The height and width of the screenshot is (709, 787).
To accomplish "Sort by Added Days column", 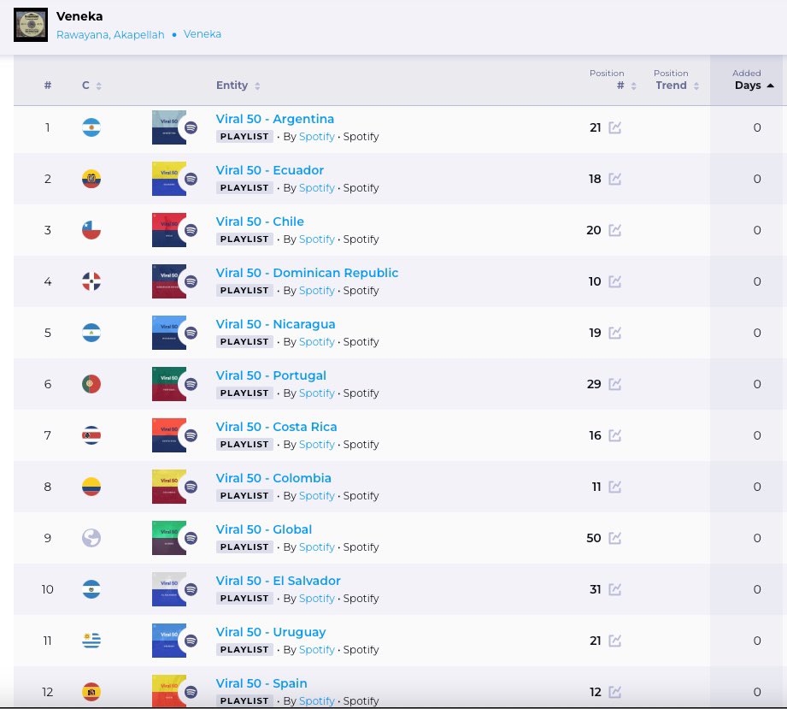I will tap(754, 80).
